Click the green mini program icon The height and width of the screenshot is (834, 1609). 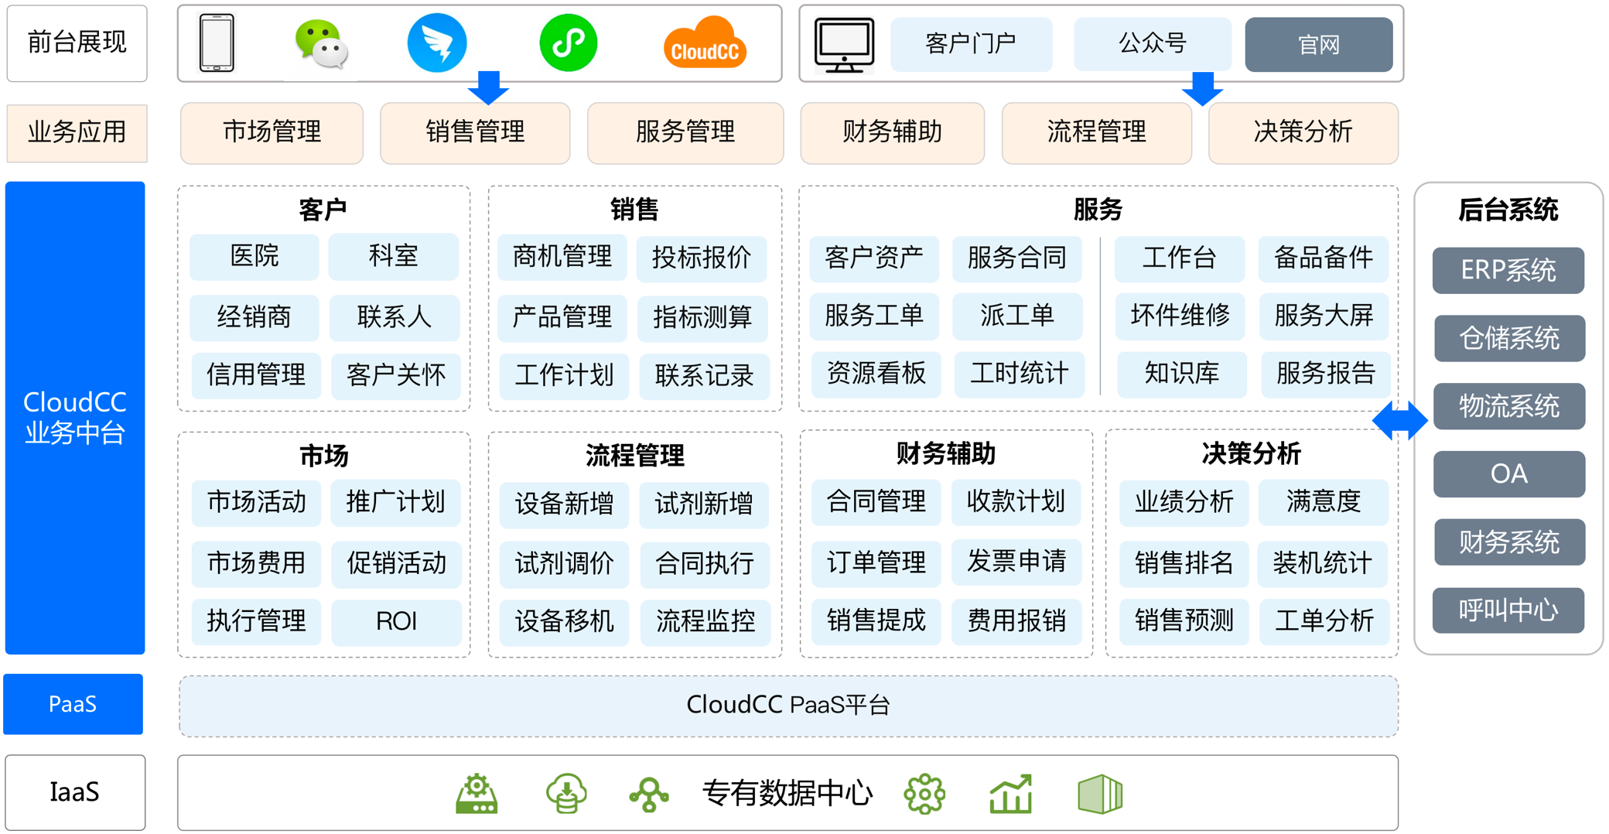point(568,43)
